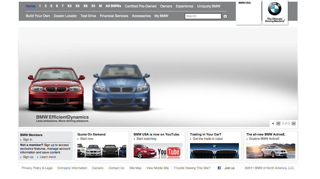Click the Quote On Demand cars image
The height and width of the screenshot is (179, 320).
pyautogui.click(x=102, y=151)
